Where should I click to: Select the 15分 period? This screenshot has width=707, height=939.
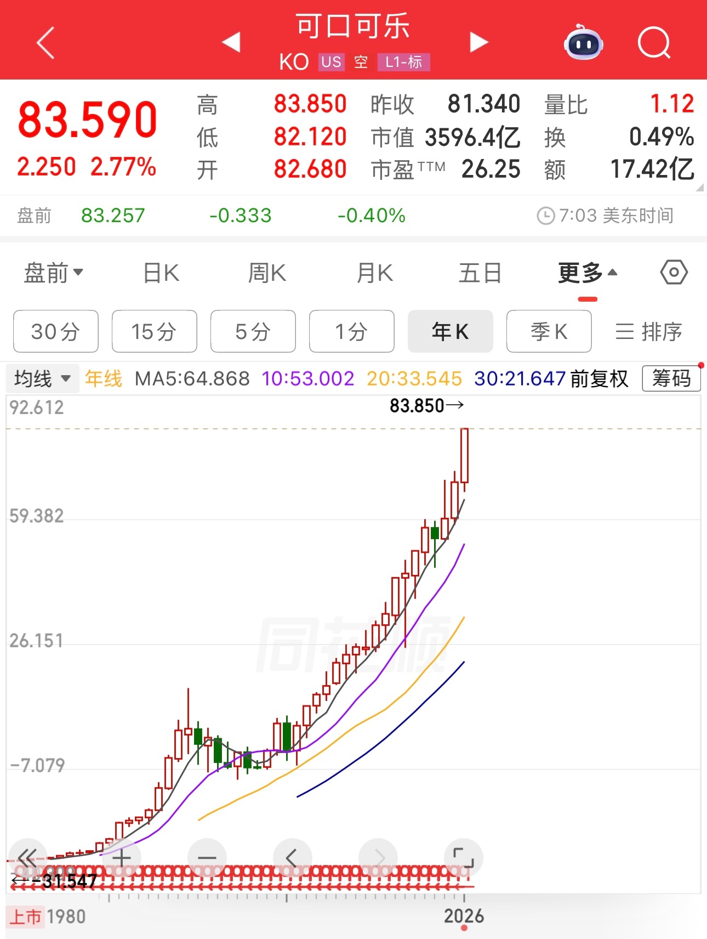coord(155,331)
